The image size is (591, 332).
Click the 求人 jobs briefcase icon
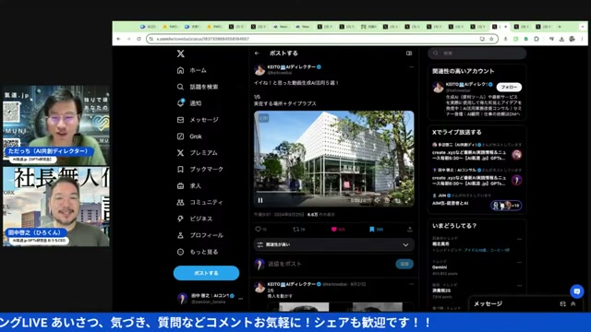(181, 185)
